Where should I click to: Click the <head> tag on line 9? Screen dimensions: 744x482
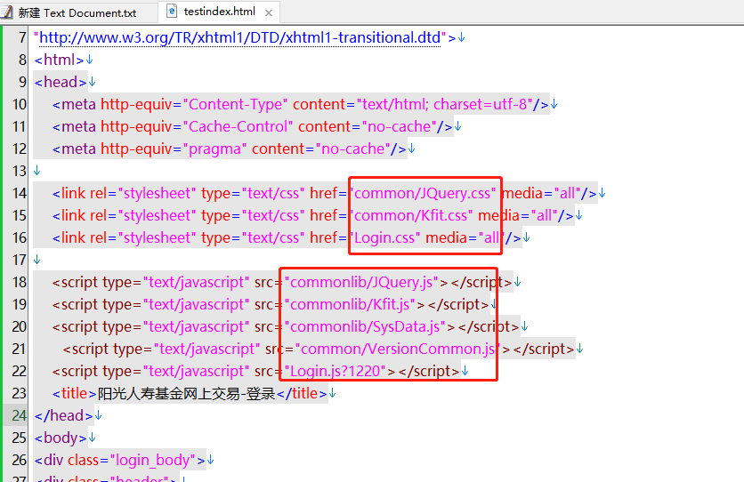[x=61, y=82]
